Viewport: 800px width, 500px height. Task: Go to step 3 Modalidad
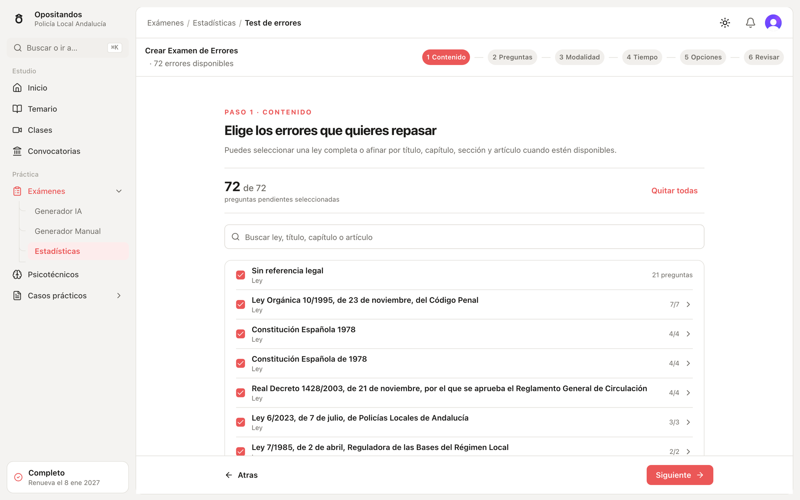(x=579, y=57)
